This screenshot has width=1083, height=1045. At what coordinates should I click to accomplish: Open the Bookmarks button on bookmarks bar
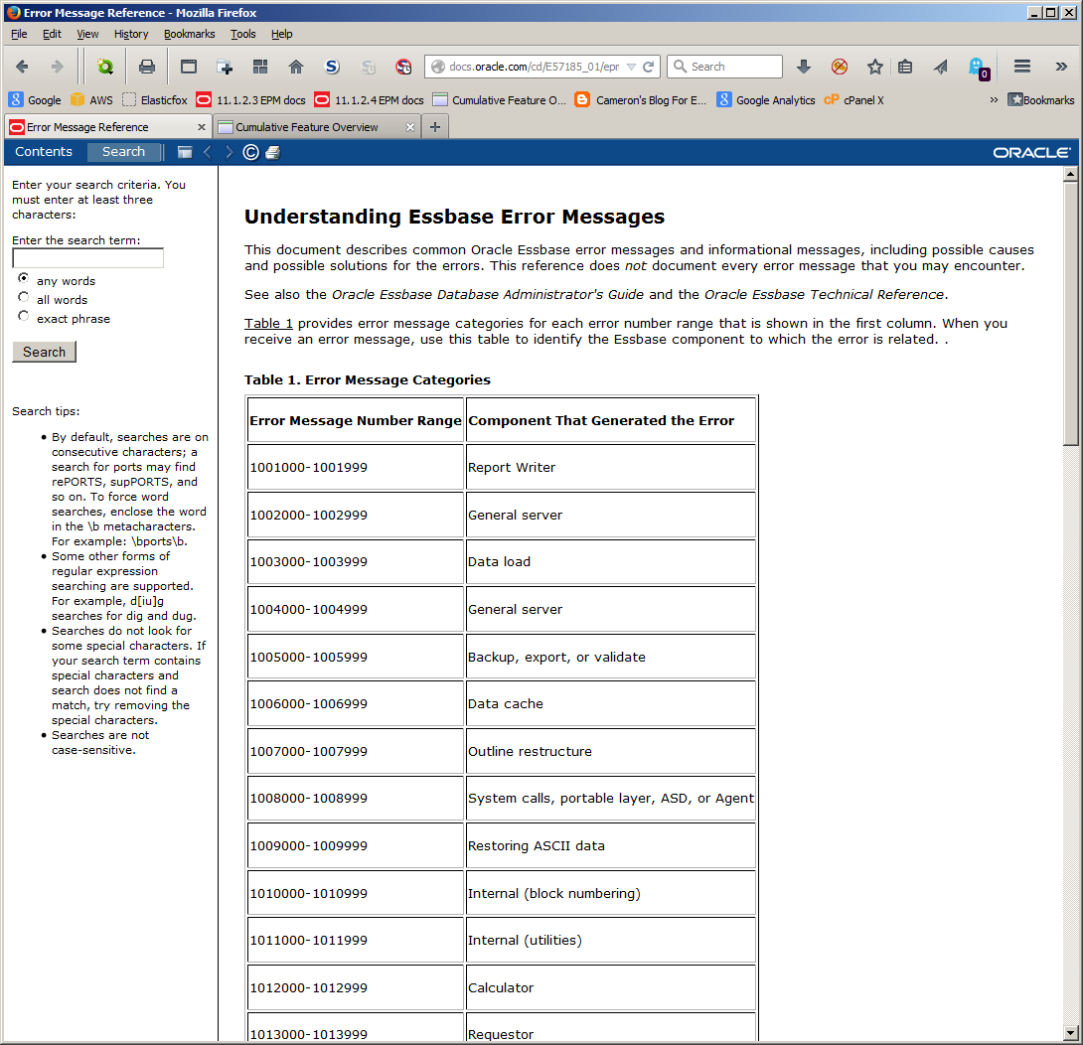click(1041, 100)
